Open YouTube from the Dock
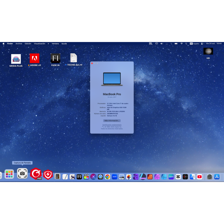 point(199,177)
